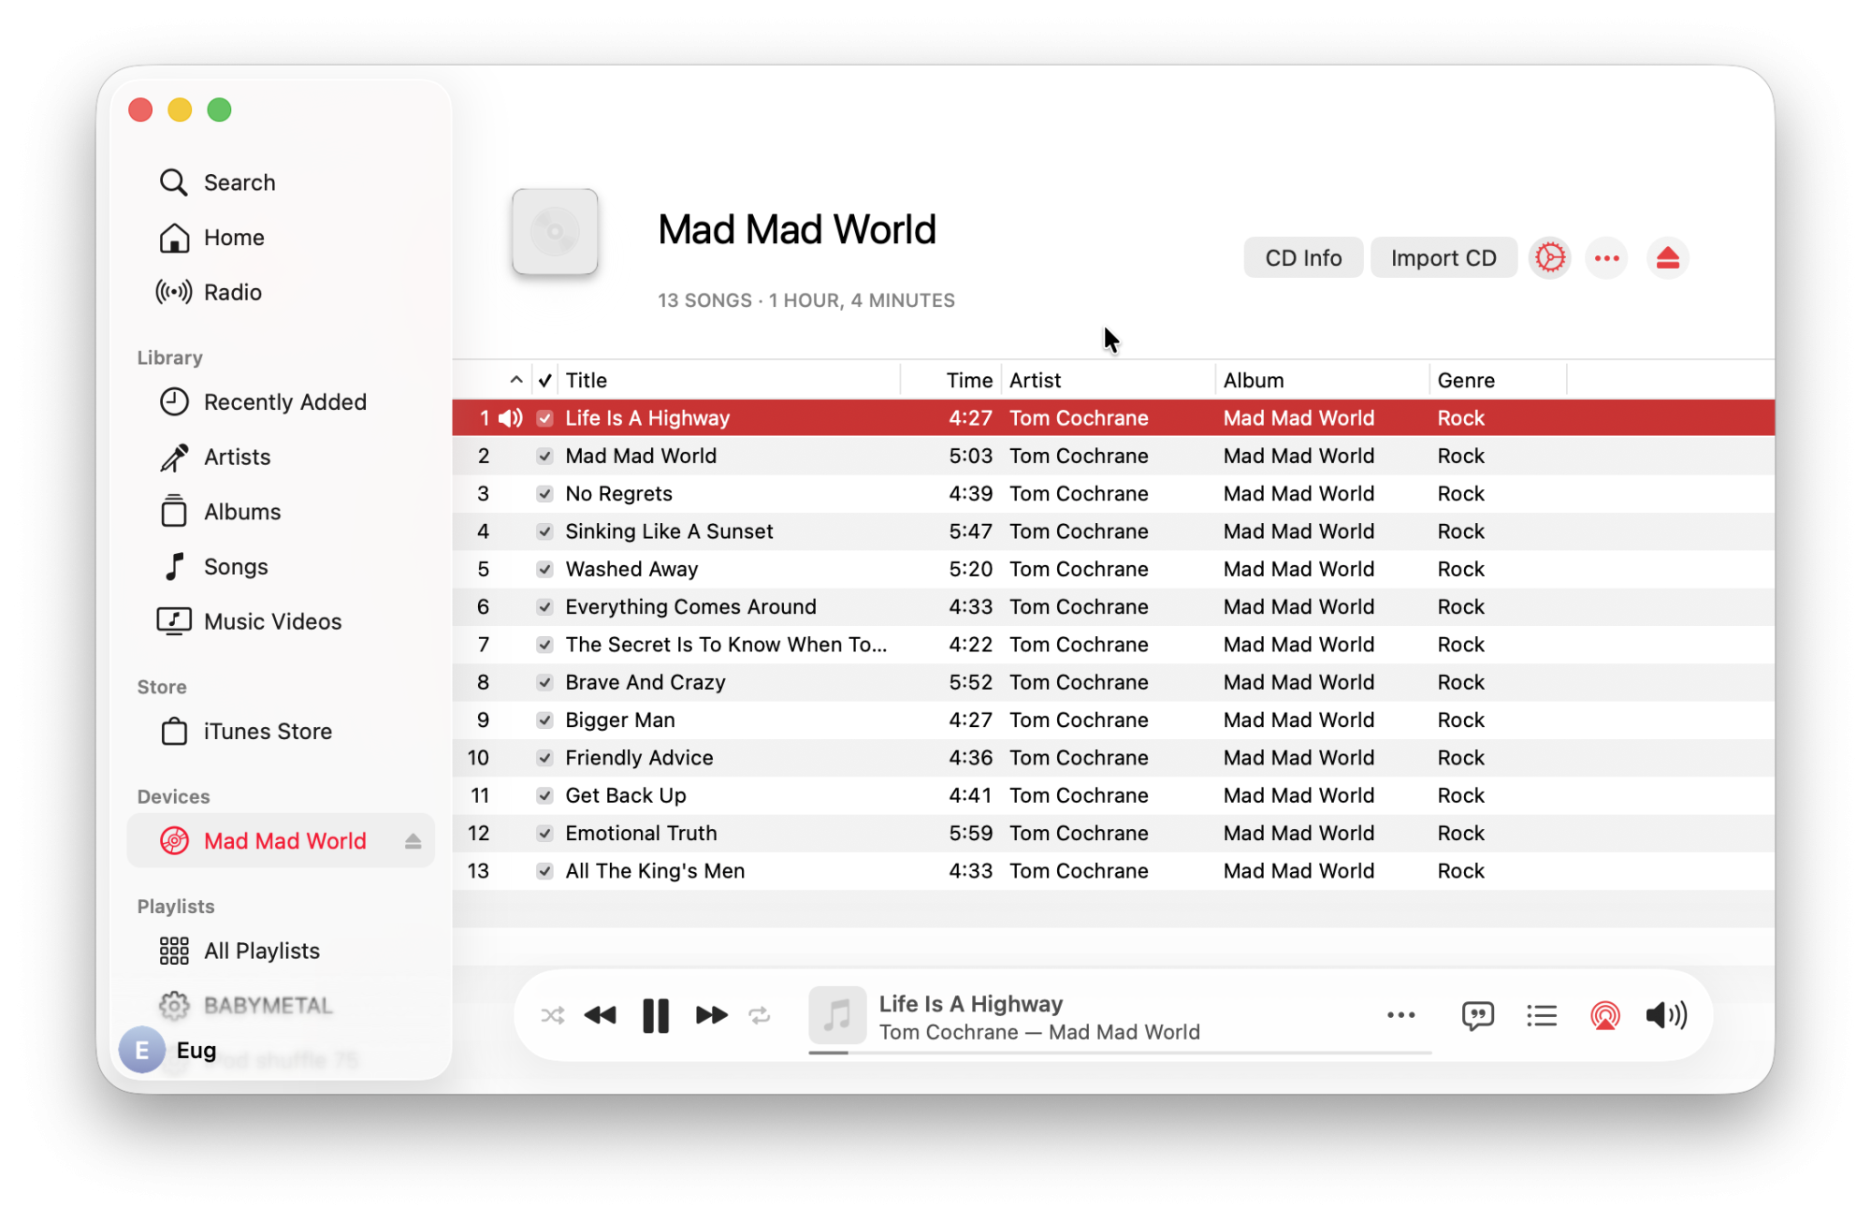Open the AirPlay audio output icon

click(x=1604, y=1015)
